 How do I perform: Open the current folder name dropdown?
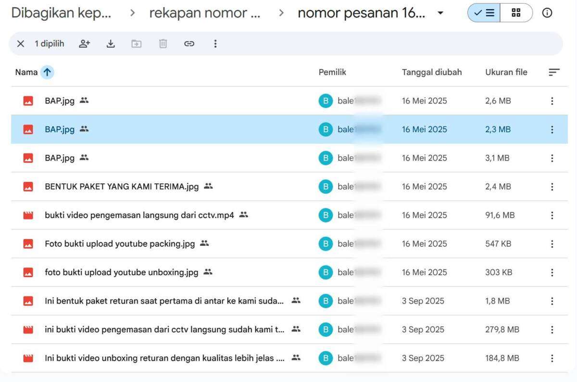click(440, 13)
